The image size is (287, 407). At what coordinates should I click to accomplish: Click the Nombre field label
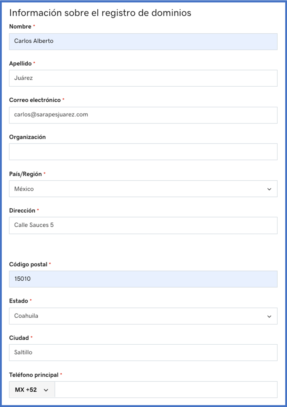[x=20, y=26]
